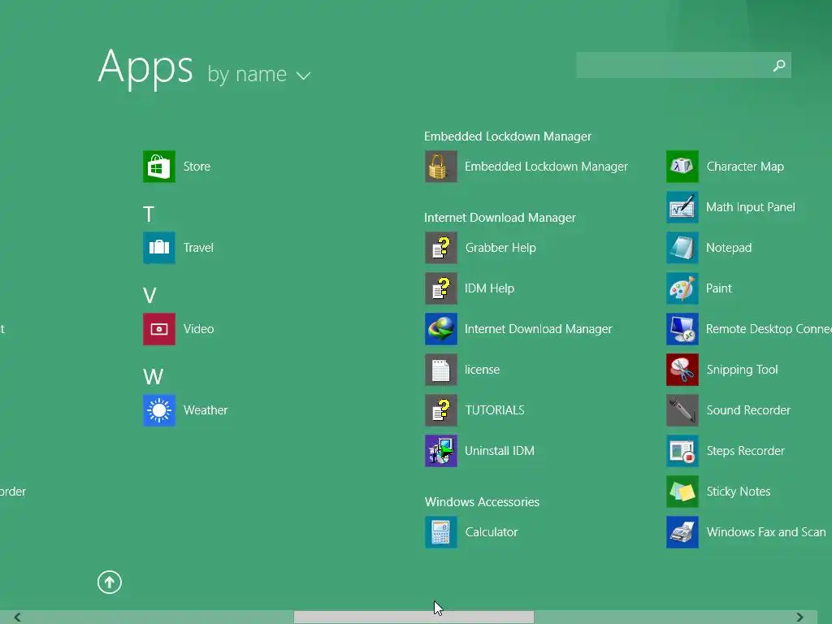Open Remote Desktop Connection icon
This screenshot has width=832, height=624.
[x=682, y=329]
